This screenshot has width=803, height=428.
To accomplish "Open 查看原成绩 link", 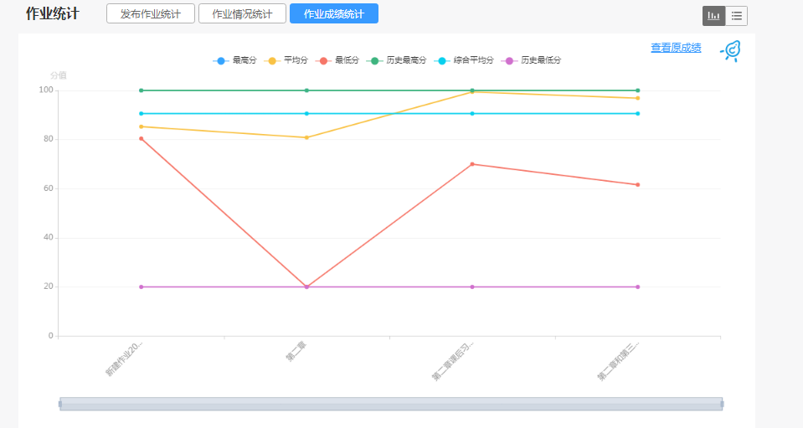I will 676,48.
